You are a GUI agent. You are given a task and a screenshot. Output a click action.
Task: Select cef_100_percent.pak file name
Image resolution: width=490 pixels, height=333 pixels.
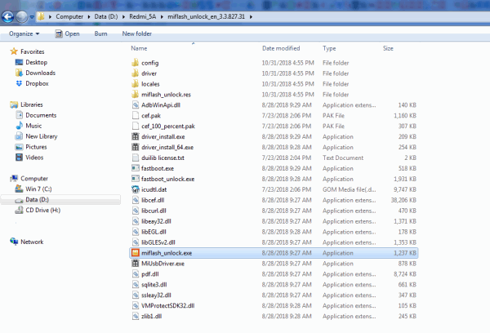168,127
